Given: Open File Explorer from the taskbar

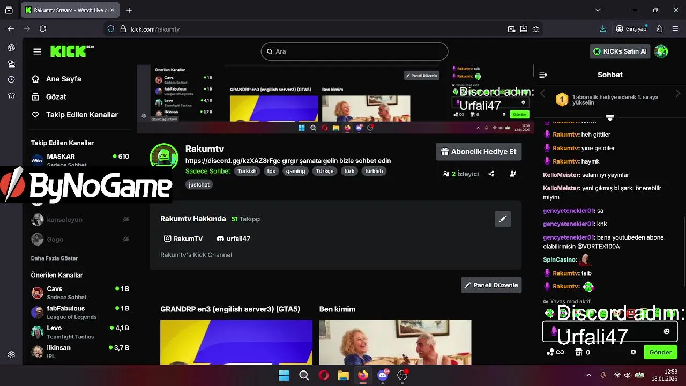Looking at the screenshot, I should [x=343, y=375].
